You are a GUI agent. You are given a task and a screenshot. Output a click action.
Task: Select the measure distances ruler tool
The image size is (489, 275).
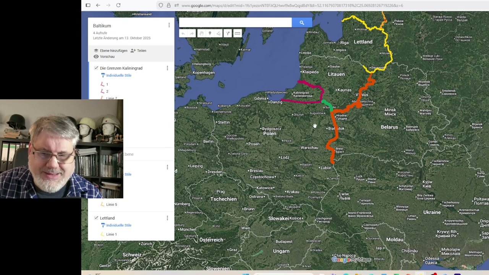coord(237,34)
